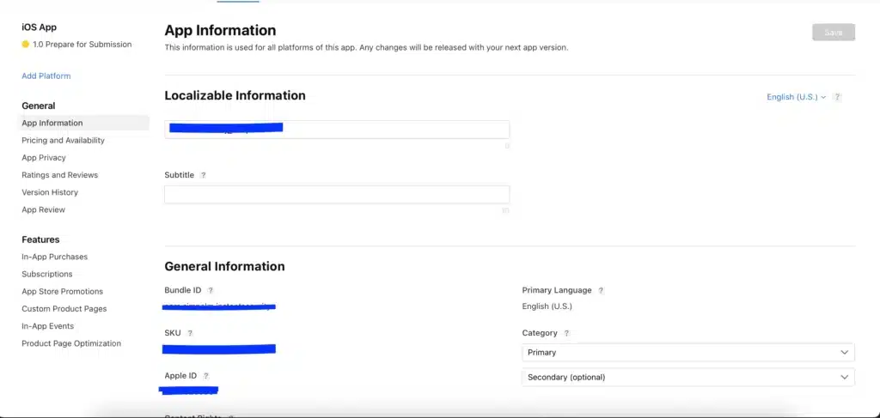
Task: Click the Save button
Action: (x=833, y=33)
